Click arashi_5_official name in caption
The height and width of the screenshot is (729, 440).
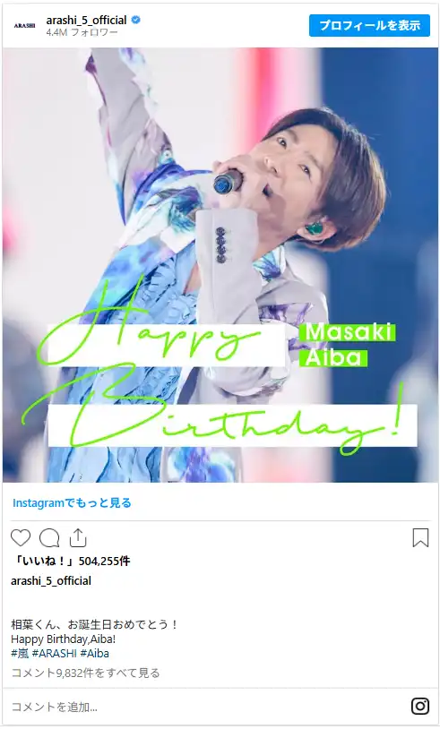[x=51, y=580]
